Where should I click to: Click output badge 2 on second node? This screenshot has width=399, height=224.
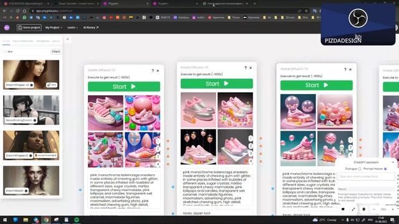click(251, 146)
